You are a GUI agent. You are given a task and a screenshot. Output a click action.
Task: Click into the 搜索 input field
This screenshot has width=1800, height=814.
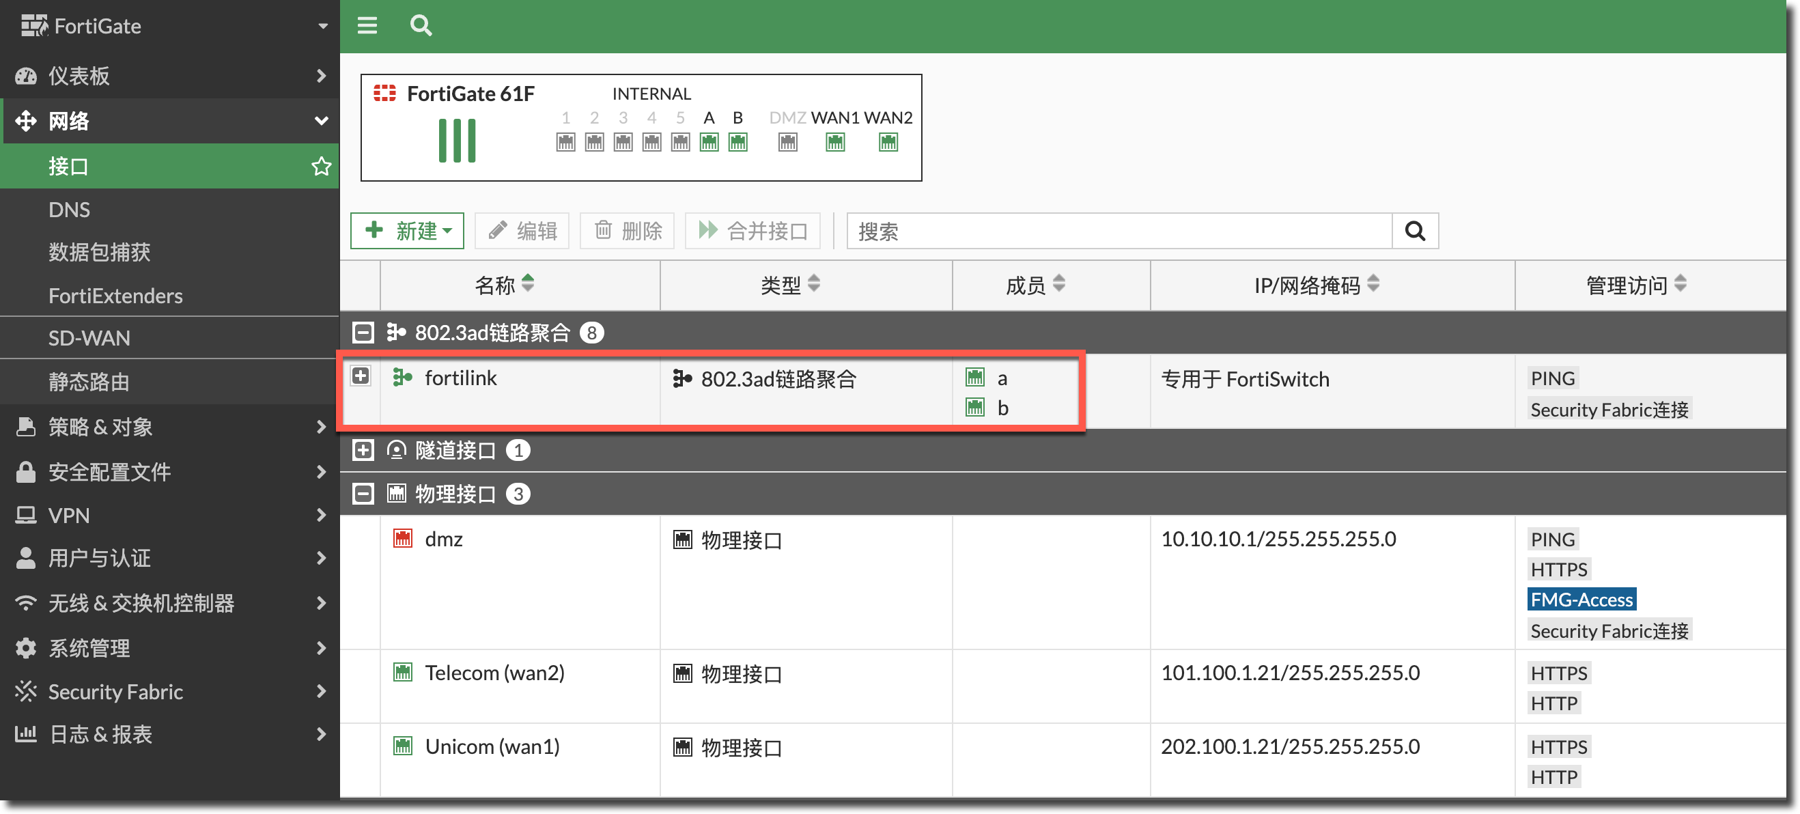(1118, 231)
